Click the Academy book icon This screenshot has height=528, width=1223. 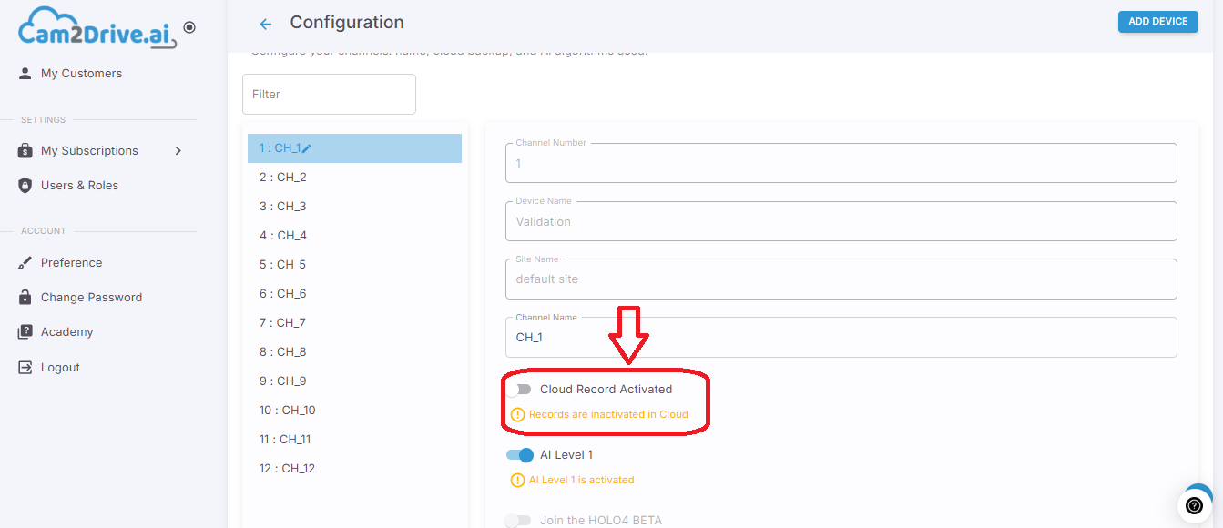click(x=25, y=332)
